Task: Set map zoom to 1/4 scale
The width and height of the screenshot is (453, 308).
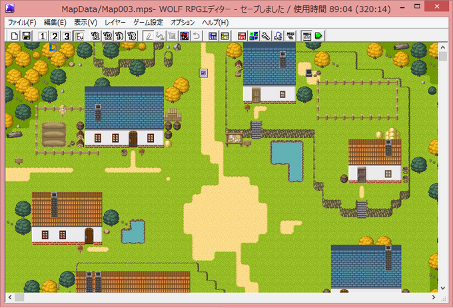Action: tap(120, 36)
